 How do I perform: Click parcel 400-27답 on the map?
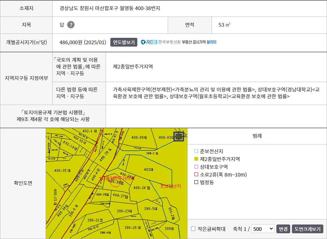tap(120, 196)
